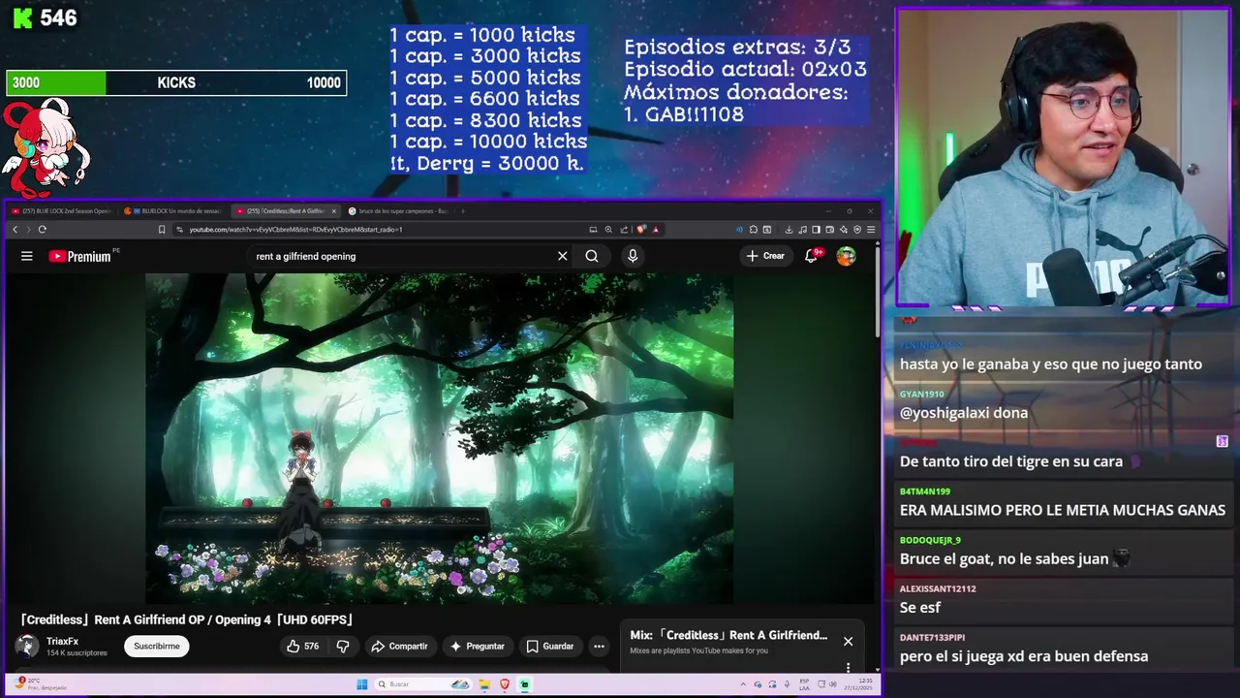The image size is (1240, 698).
Task: Open File Explorer from the taskbar
Action: pyautogui.click(x=483, y=684)
